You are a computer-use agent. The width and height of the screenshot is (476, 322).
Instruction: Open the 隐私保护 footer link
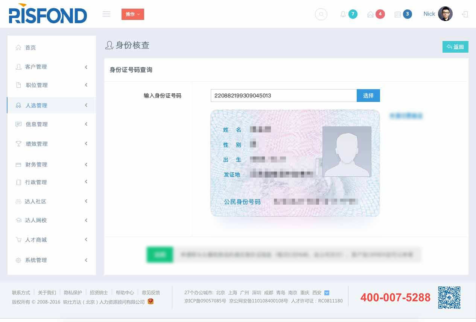73,293
